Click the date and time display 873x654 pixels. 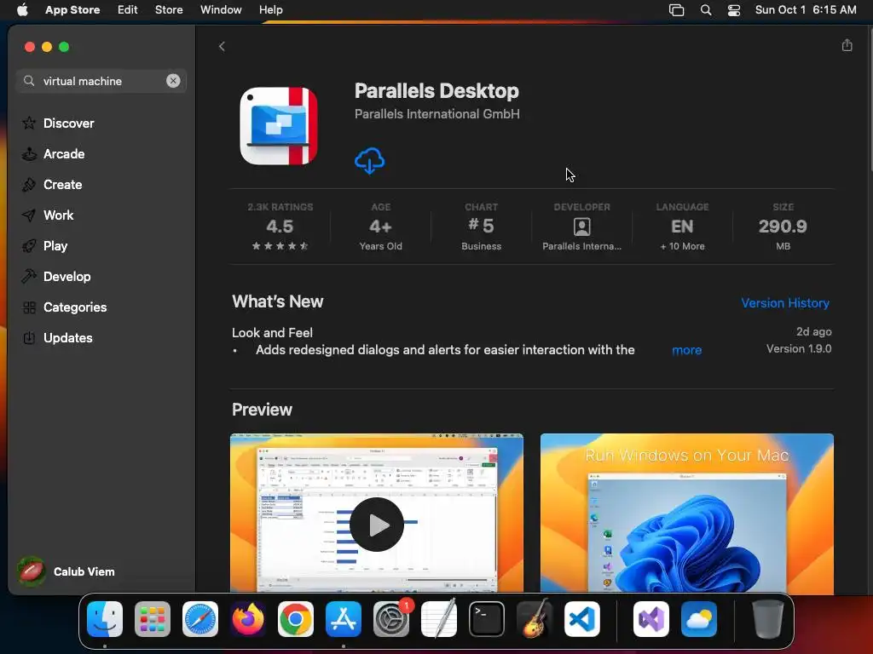[806, 10]
